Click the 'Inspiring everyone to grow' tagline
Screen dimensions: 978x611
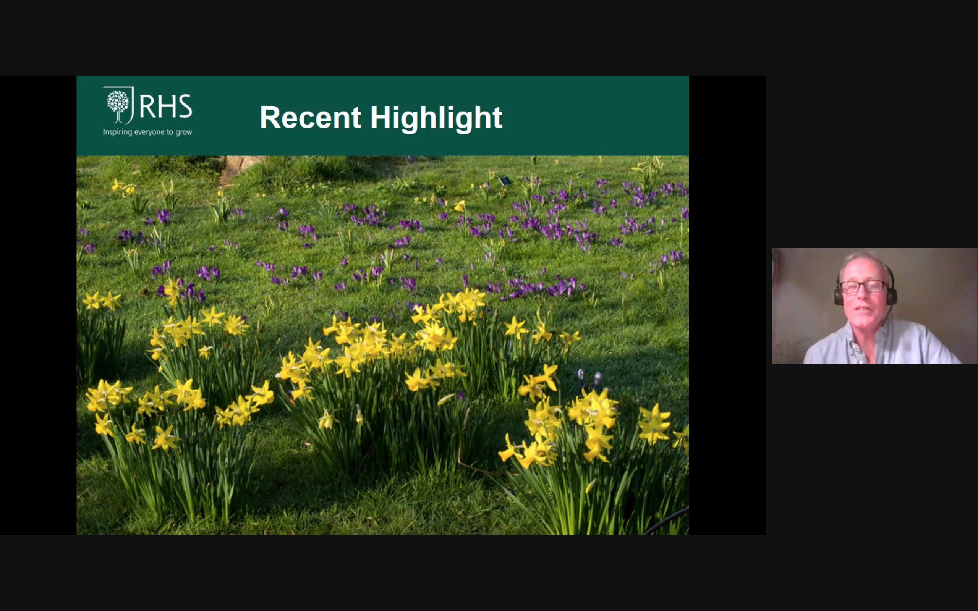point(147,132)
